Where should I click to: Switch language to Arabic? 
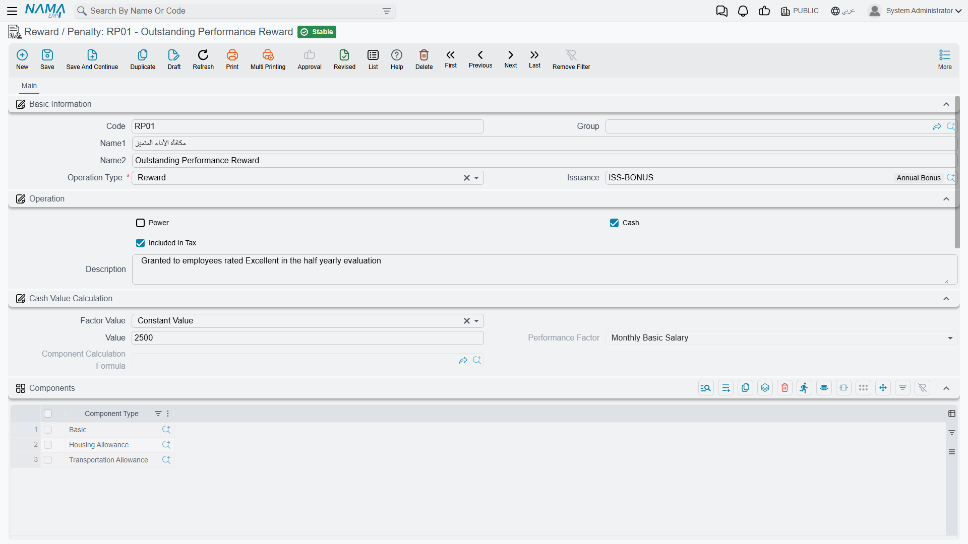tap(843, 11)
